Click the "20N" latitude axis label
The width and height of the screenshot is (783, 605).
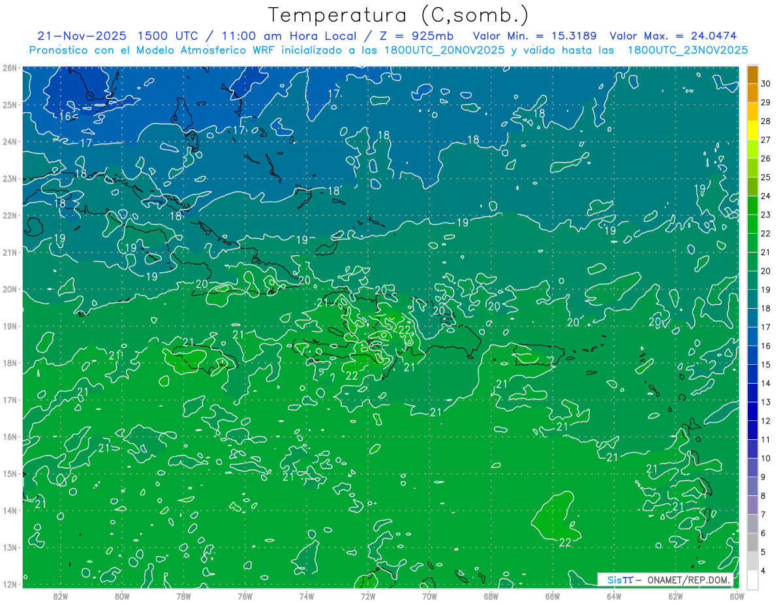10,289
